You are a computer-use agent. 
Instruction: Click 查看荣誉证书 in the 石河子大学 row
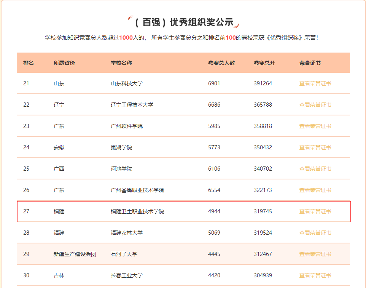[x=315, y=254]
